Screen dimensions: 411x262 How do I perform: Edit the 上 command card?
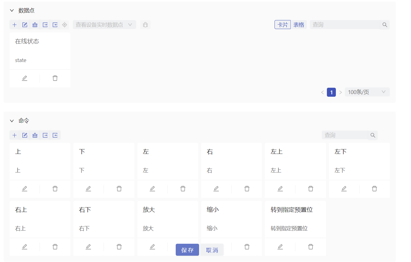pyautogui.click(x=25, y=189)
